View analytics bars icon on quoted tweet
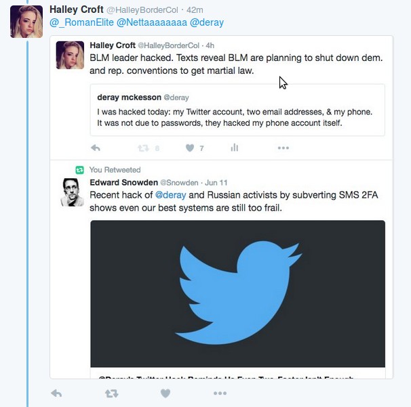Screen dimensions: 411x407 (235, 148)
